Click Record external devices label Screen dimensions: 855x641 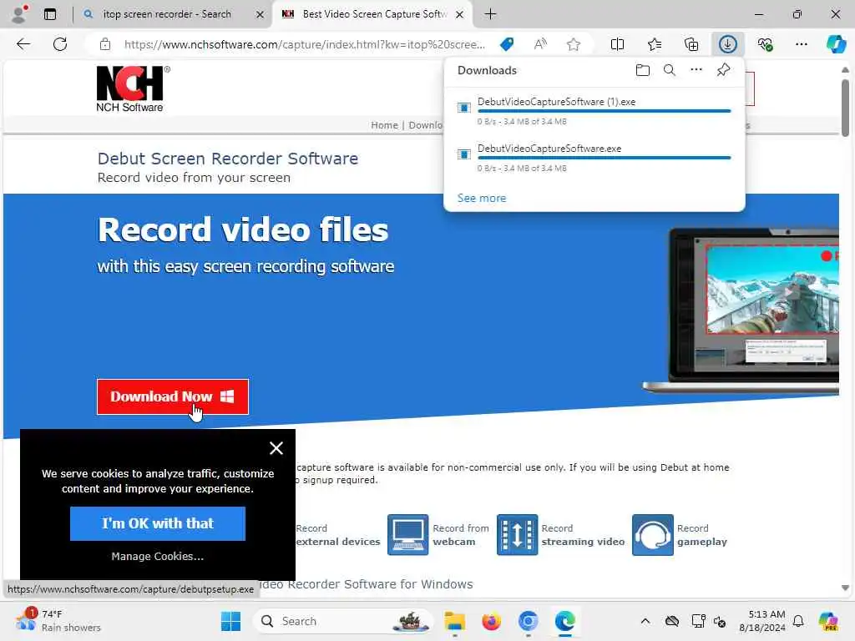tap(337, 535)
